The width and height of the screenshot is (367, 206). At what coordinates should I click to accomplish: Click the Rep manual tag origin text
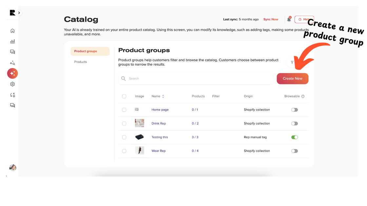click(x=255, y=137)
